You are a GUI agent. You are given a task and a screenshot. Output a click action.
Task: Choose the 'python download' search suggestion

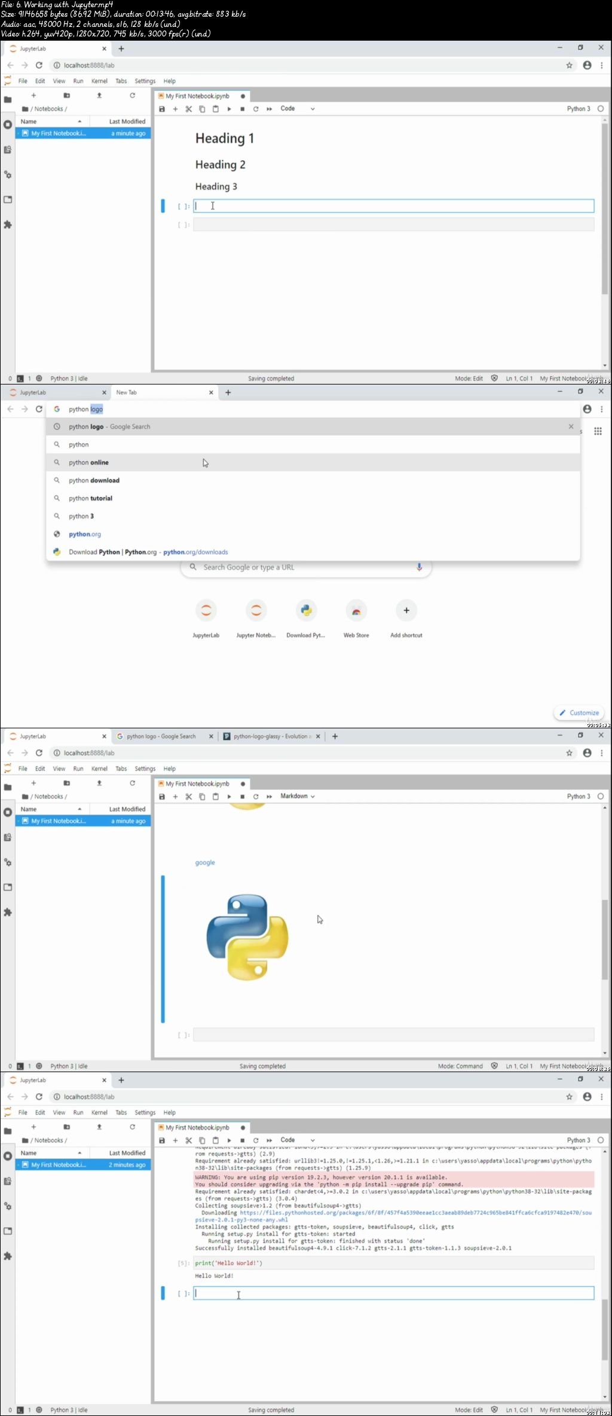point(313,480)
